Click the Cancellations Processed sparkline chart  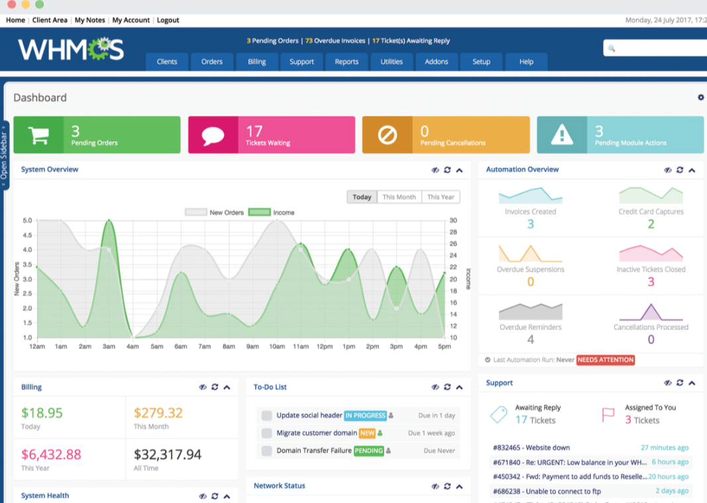[x=651, y=312]
